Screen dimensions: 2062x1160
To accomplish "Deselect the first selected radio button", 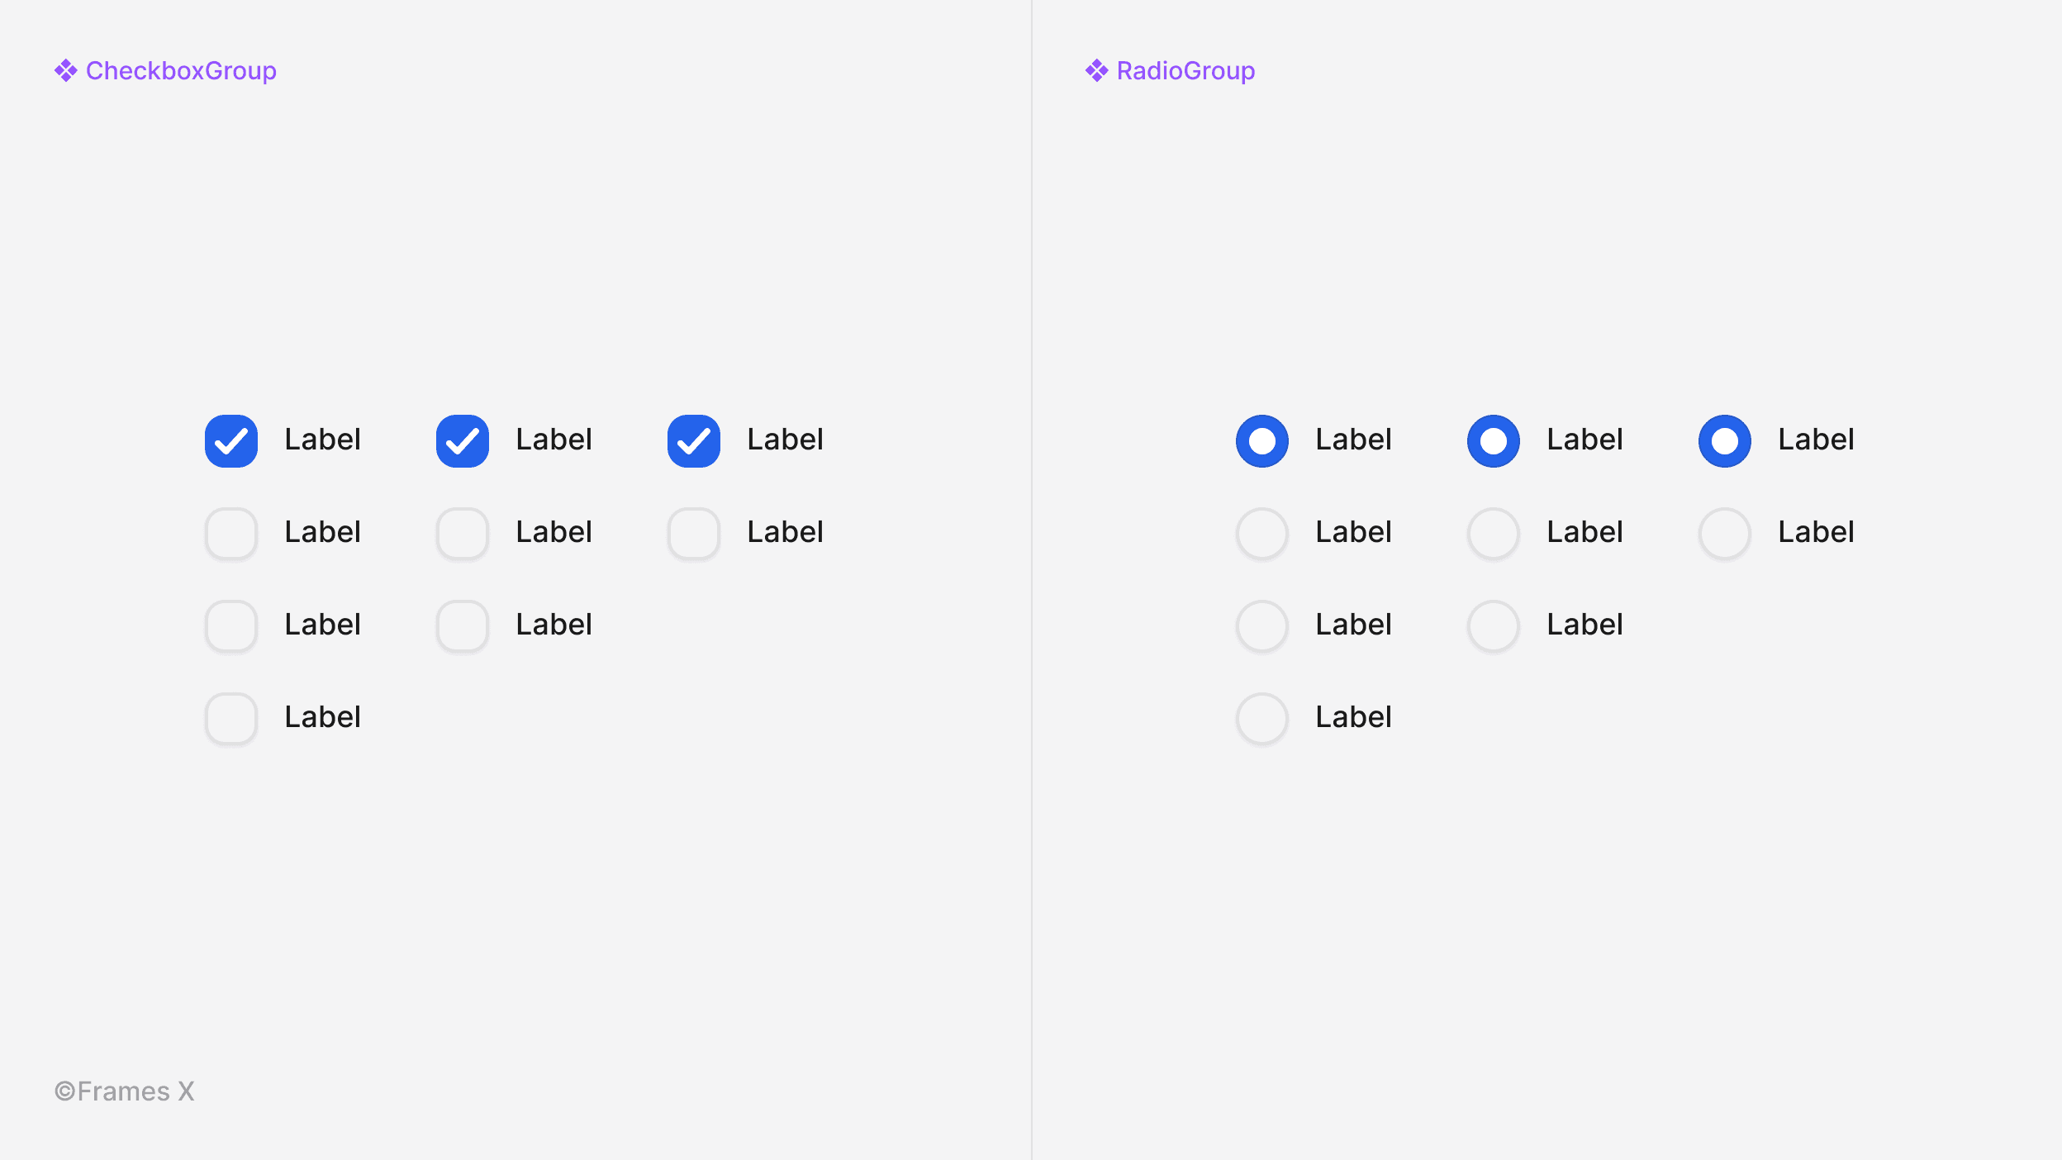I will pyautogui.click(x=1261, y=440).
